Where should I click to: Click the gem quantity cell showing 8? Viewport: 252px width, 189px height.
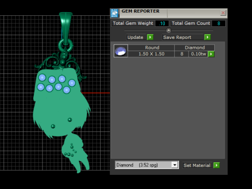tap(182, 54)
